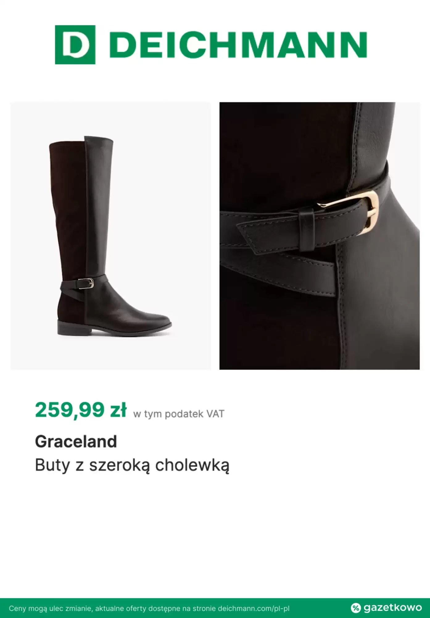430x618 pixels.
Task: Click the gazetkowo wordmark in the footer
Action: [392, 608]
